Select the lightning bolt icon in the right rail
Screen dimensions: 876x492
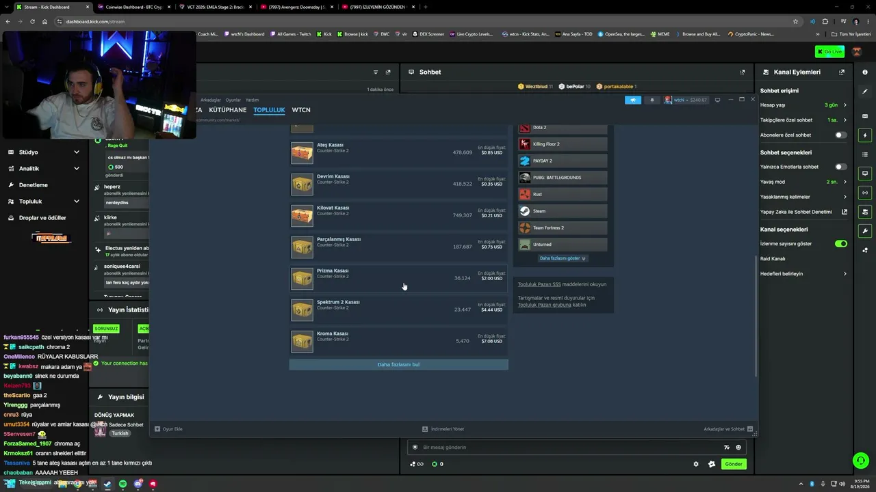[865, 135]
